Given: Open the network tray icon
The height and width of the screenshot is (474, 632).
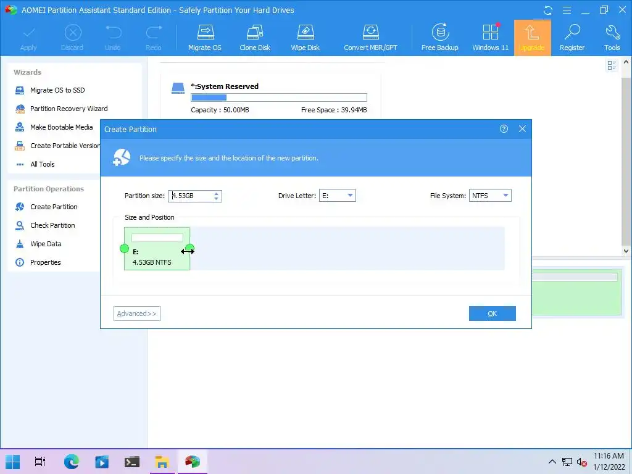Looking at the screenshot, I should click(567, 462).
